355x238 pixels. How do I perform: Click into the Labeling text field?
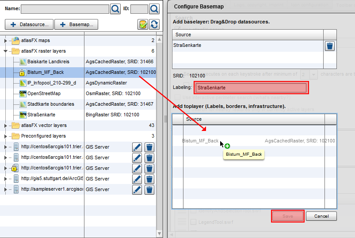click(x=251, y=88)
